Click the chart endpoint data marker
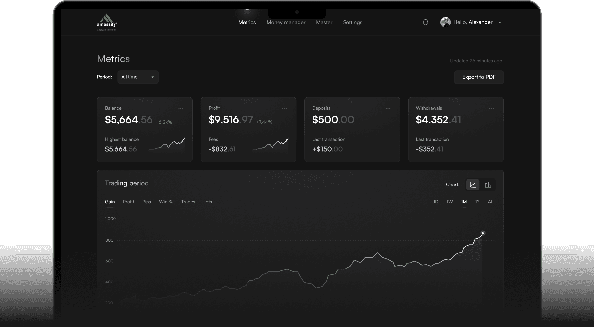 (483, 233)
